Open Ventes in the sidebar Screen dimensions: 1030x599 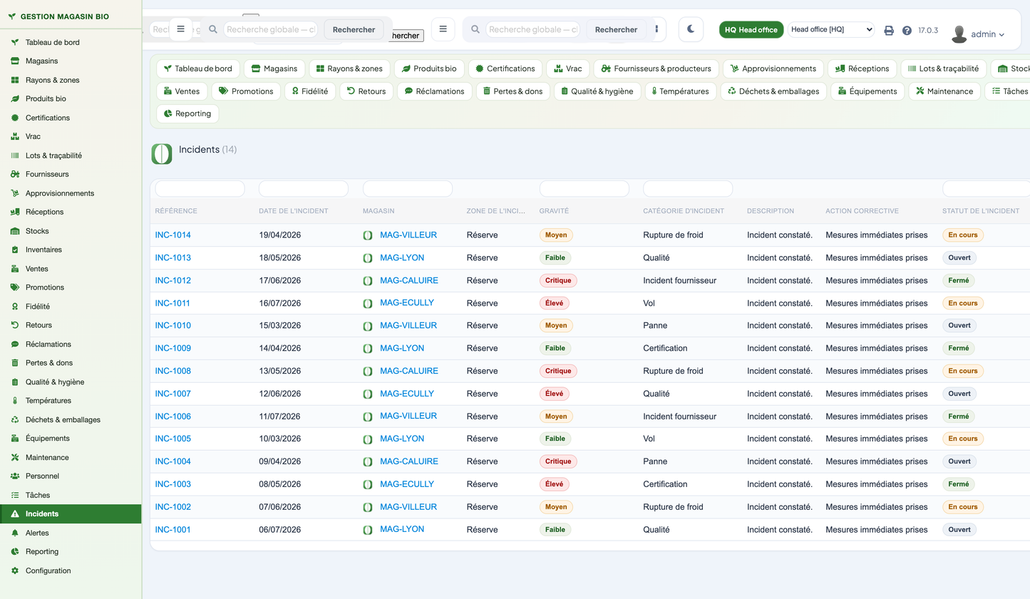(x=71, y=269)
